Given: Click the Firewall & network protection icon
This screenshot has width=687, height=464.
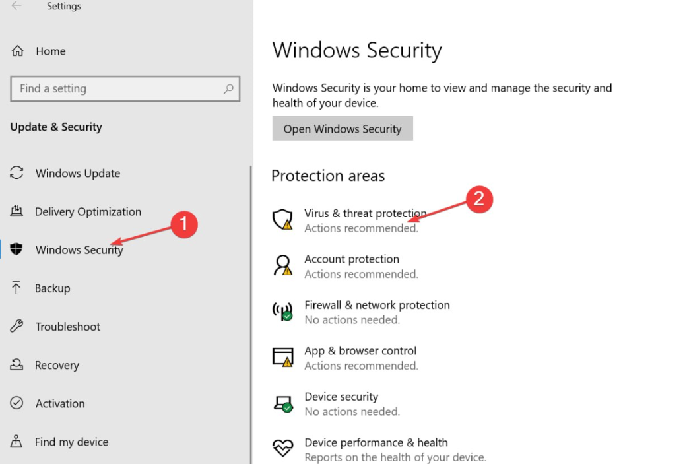Looking at the screenshot, I should (283, 311).
